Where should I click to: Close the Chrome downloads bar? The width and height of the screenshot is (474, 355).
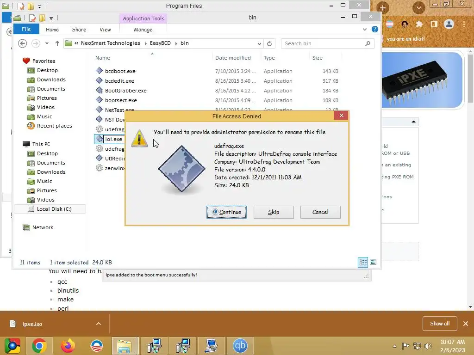click(x=466, y=324)
